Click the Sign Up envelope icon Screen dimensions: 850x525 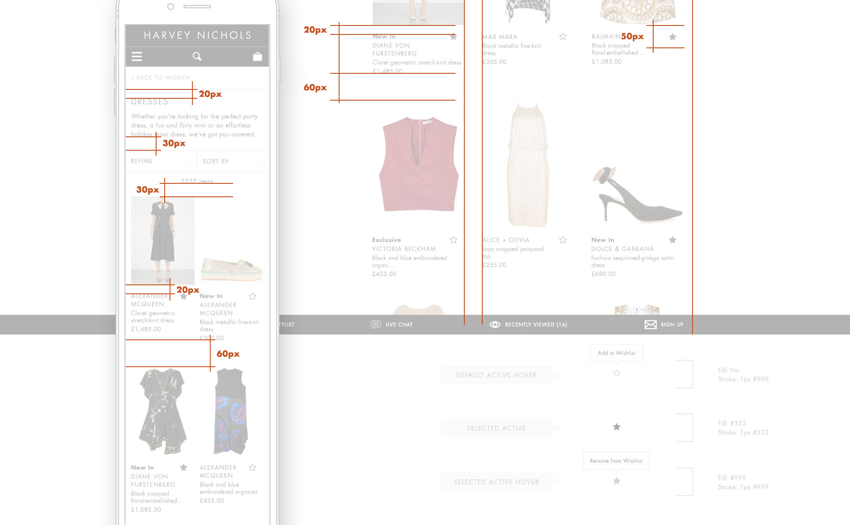(x=650, y=325)
